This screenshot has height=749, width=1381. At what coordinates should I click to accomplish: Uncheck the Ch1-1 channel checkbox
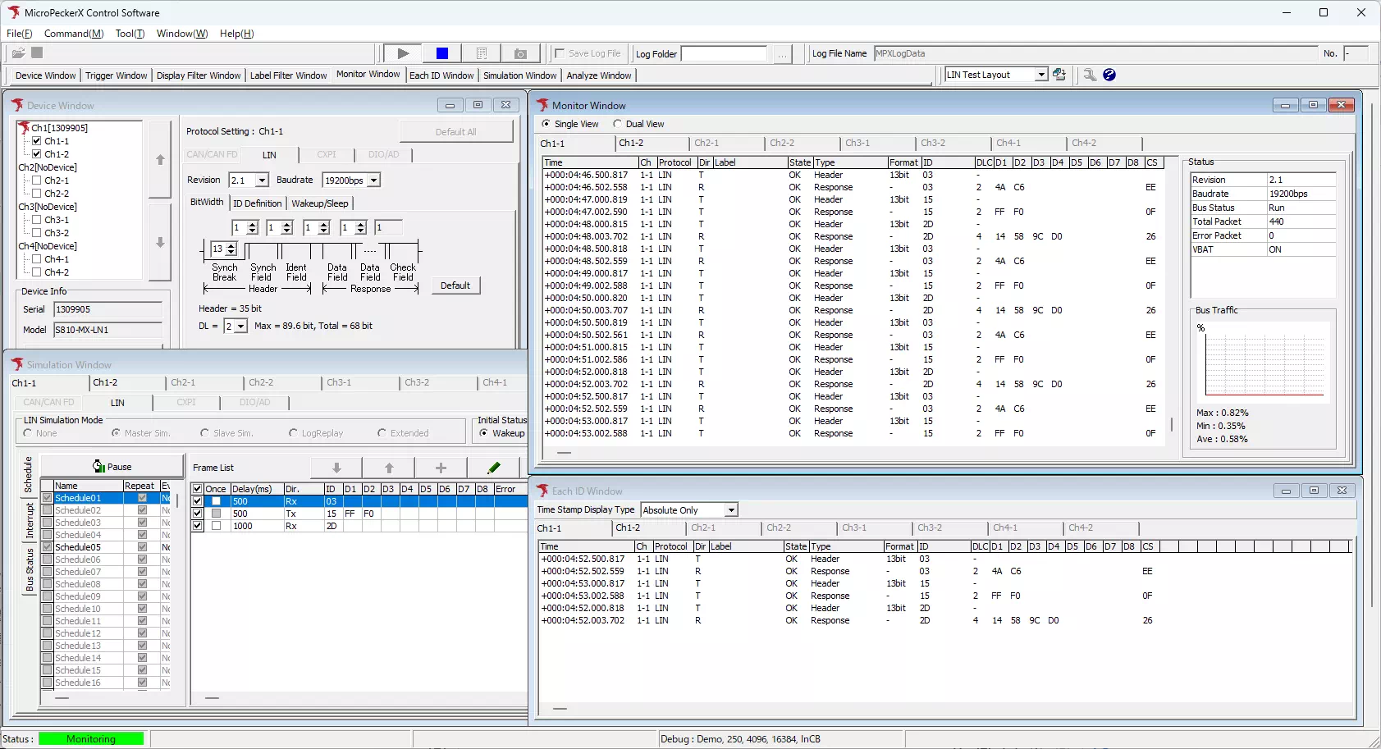37,141
